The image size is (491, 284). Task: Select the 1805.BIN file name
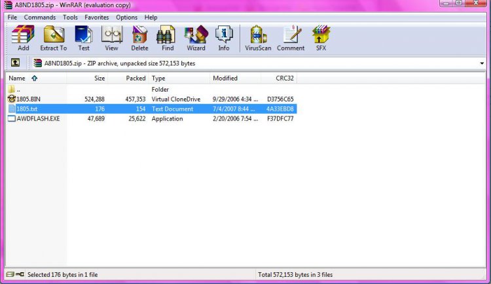(x=28, y=99)
